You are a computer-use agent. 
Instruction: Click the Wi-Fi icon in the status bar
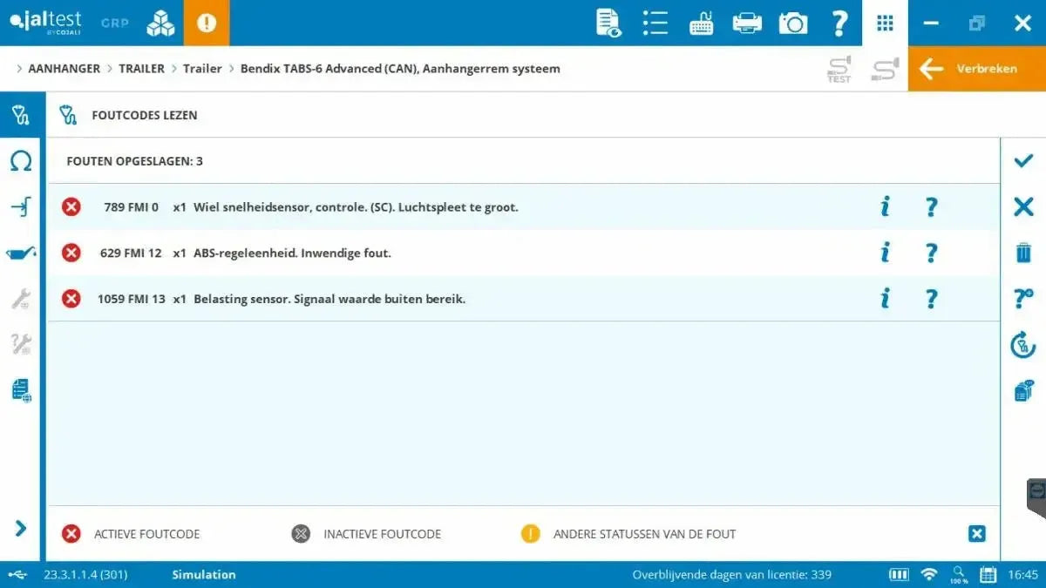click(x=929, y=574)
